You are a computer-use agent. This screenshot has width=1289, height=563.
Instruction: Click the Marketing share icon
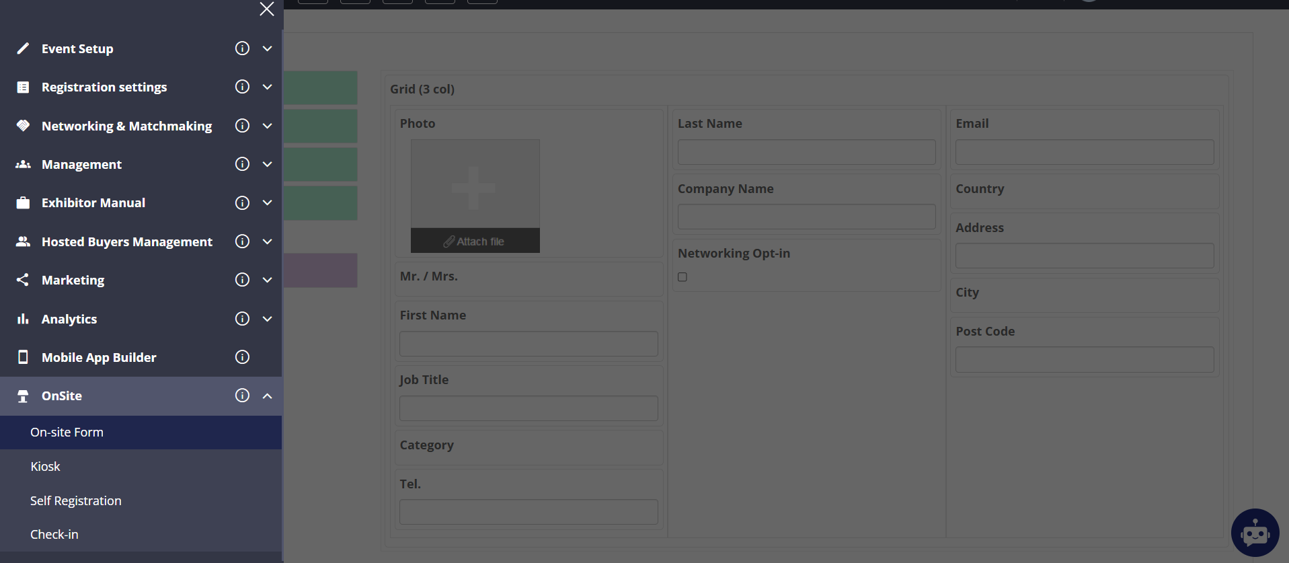[23, 280]
